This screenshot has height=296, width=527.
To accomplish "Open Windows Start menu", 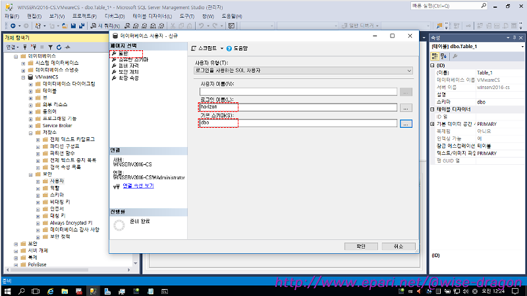I will (7, 291).
